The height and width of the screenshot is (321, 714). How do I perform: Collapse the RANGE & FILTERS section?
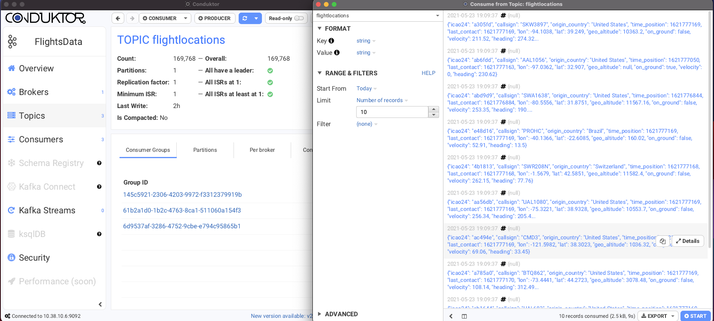(320, 73)
